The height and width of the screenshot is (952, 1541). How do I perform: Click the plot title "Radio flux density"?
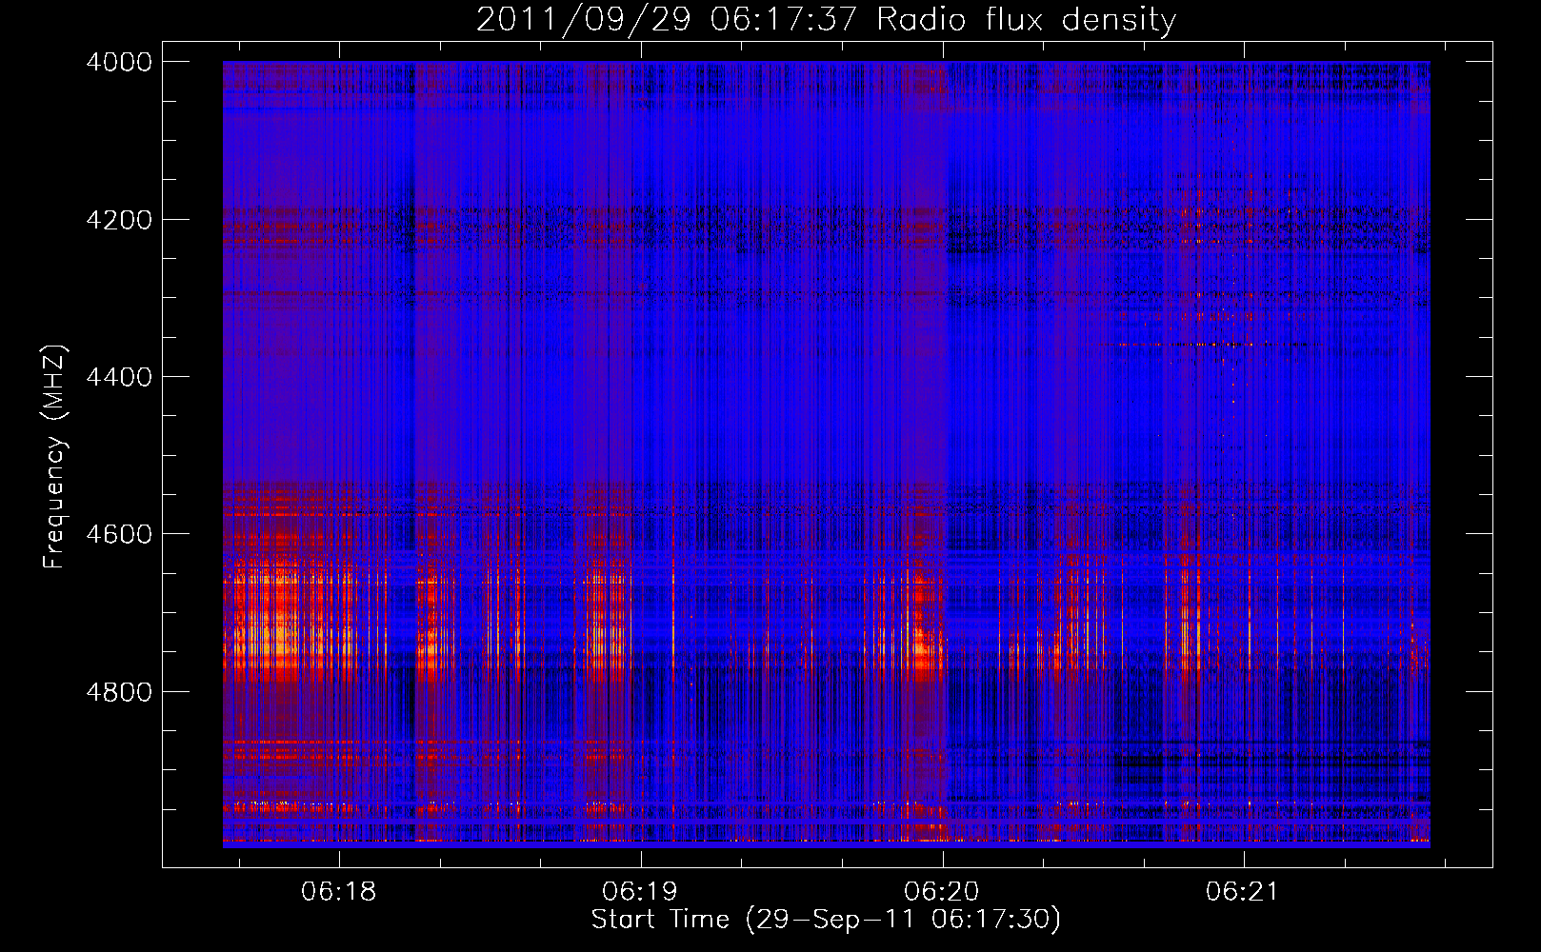pos(1027,20)
